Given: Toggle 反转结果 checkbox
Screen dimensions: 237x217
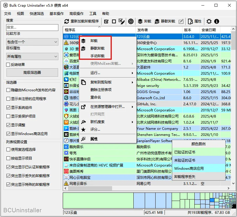Looking at the screenshot, I should 8,65.
